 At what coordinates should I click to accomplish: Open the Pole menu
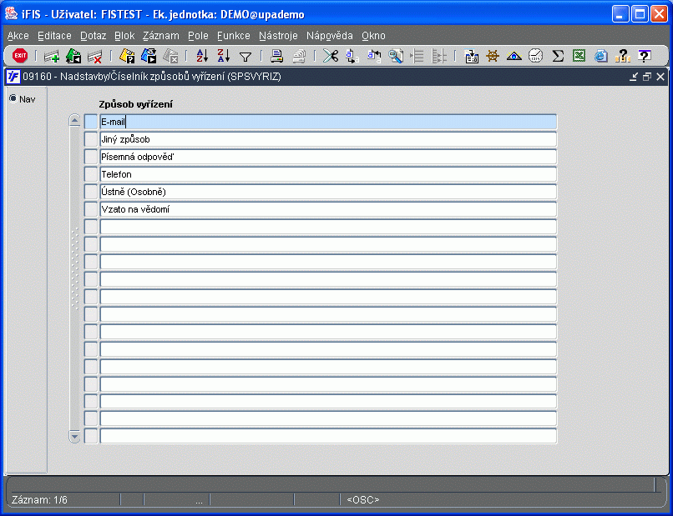[198, 36]
